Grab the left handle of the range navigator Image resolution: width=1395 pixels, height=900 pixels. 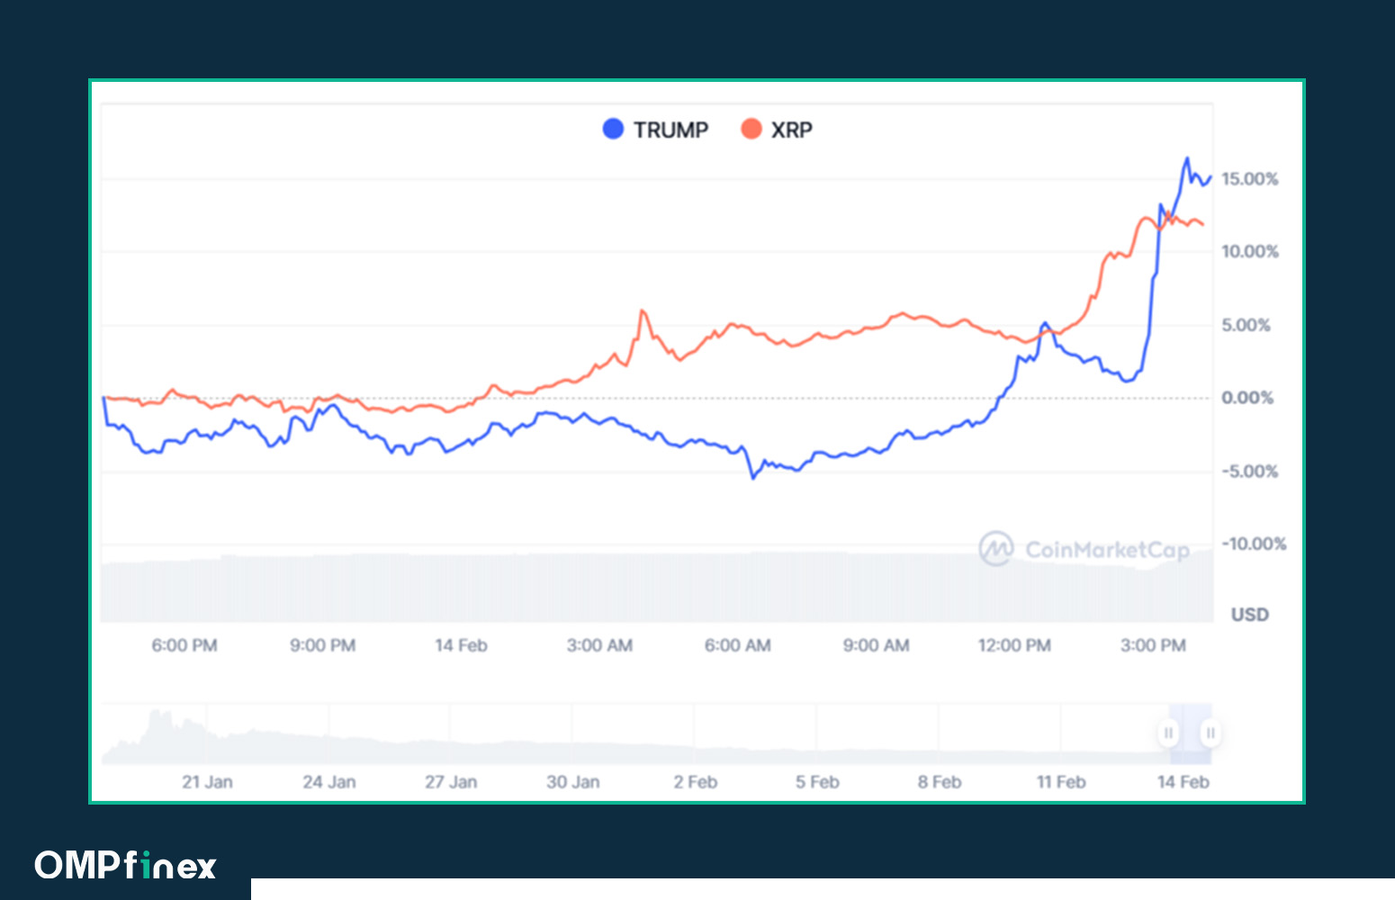(x=1168, y=733)
